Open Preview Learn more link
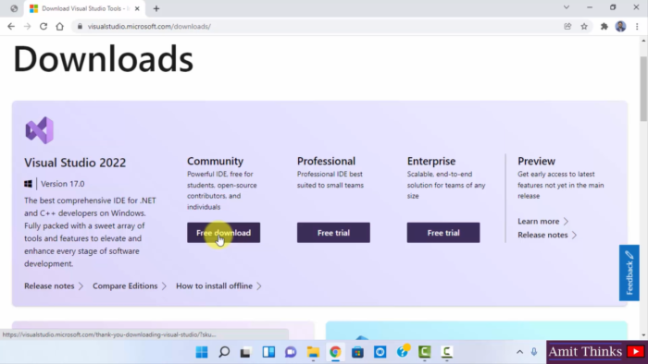 tap(543, 222)
